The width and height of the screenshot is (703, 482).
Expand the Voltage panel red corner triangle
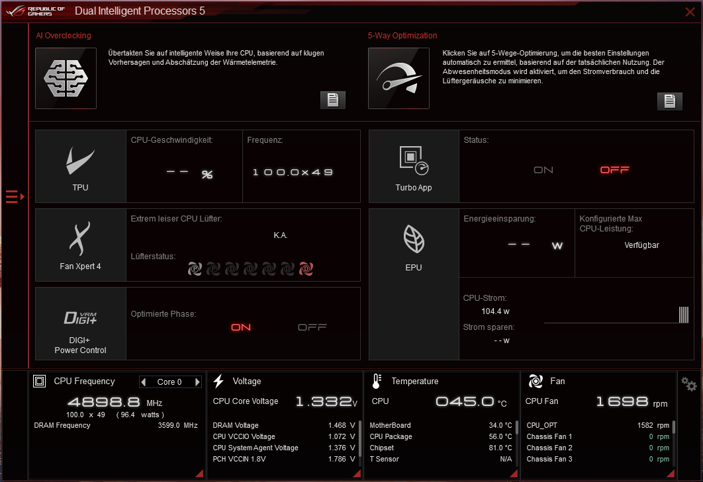click(357, 474)
